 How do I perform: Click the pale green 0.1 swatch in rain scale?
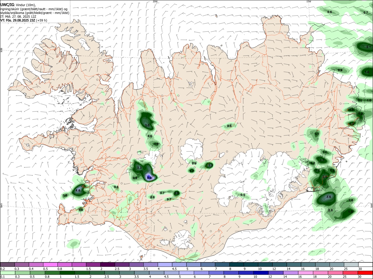(8, 273)
